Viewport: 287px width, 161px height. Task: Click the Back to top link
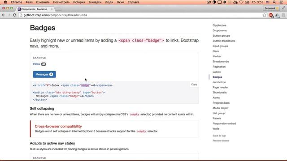tap(219, 136)
